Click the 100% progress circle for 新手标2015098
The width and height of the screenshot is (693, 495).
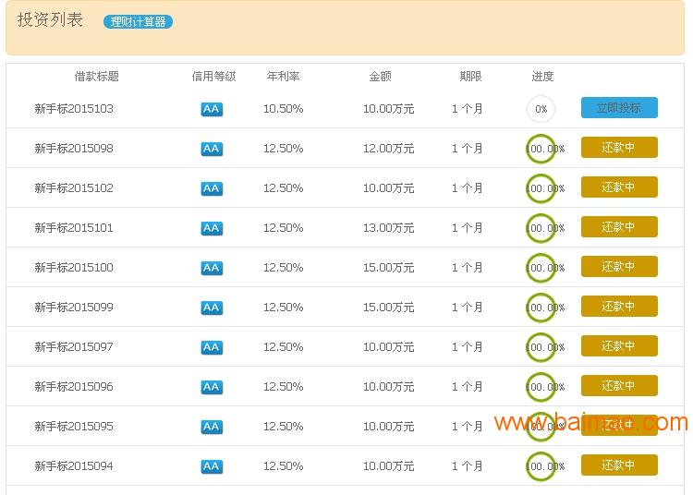coord(541,149)
